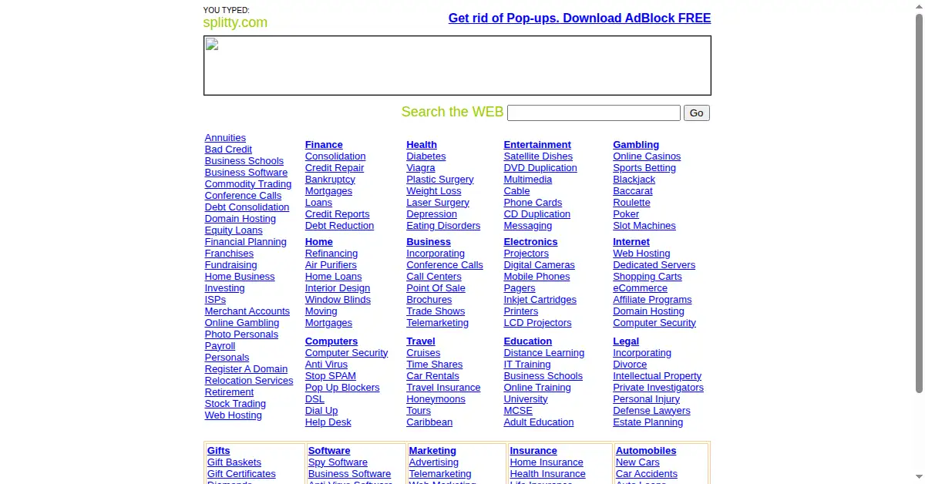Open the AdBlock download link

click(x=580, y=18)
